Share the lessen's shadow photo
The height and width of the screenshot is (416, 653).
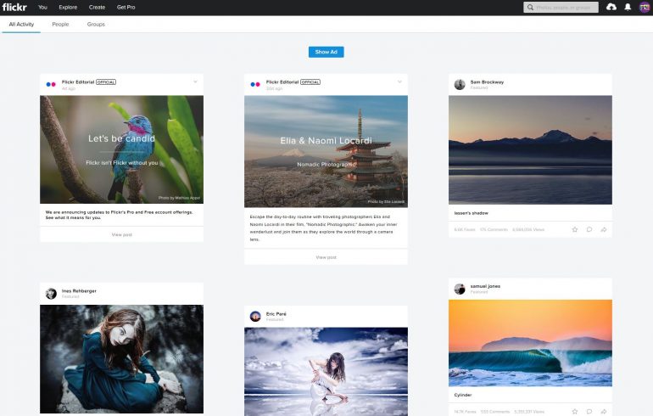(604, 229)
